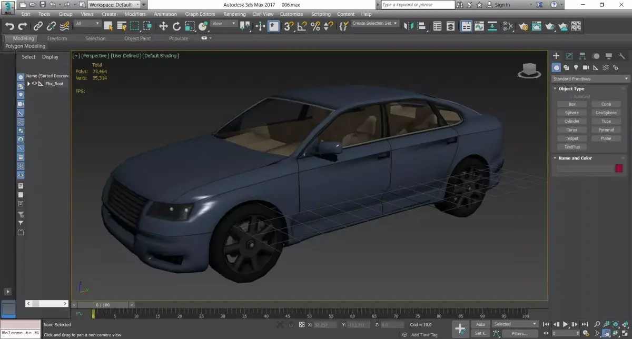
Task: Create a Box primitive
Action: click(572, 104)
